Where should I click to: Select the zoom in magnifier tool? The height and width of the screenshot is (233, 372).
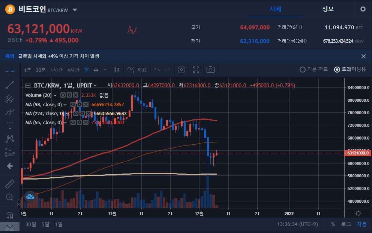pos(9,197)
